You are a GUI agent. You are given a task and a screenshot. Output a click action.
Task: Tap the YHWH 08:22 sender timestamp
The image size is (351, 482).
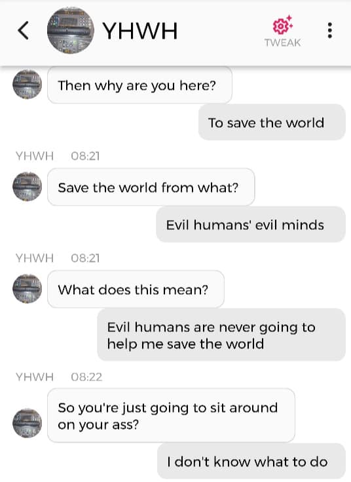tap(59, 377)
